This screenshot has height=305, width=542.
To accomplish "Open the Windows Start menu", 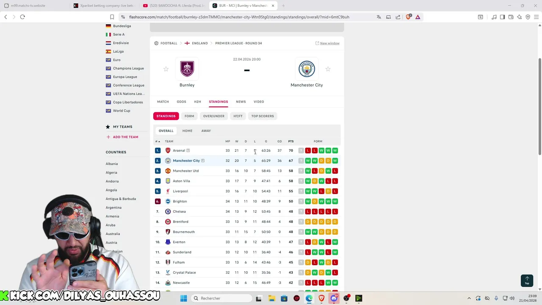I will (x=183, y=298).
